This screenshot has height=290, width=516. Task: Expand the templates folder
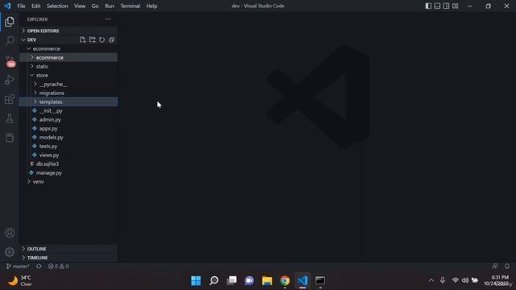(x=69, y=102)
